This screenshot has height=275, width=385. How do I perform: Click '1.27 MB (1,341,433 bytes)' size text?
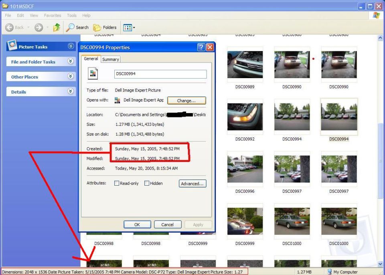(x=140, y=125)
